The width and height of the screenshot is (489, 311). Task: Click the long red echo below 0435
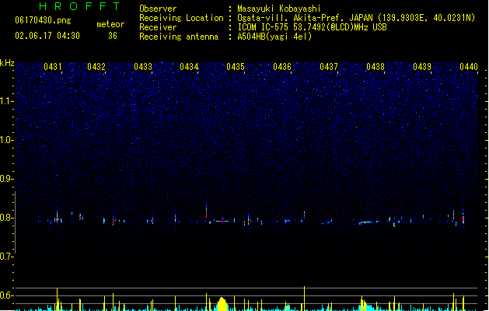(x=222, y=221)
